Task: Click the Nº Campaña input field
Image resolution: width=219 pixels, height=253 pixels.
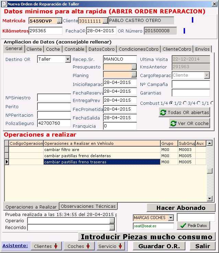Action: pyautogui.click(x=191, y=84)
